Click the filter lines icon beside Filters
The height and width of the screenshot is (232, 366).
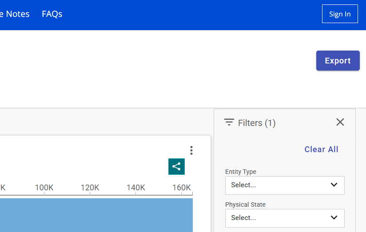[x=229, y=122]
